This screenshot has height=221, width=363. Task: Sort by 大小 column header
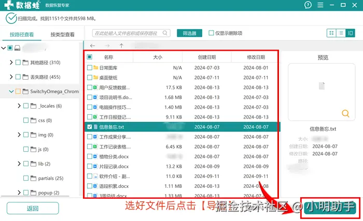tap(158, 57)
